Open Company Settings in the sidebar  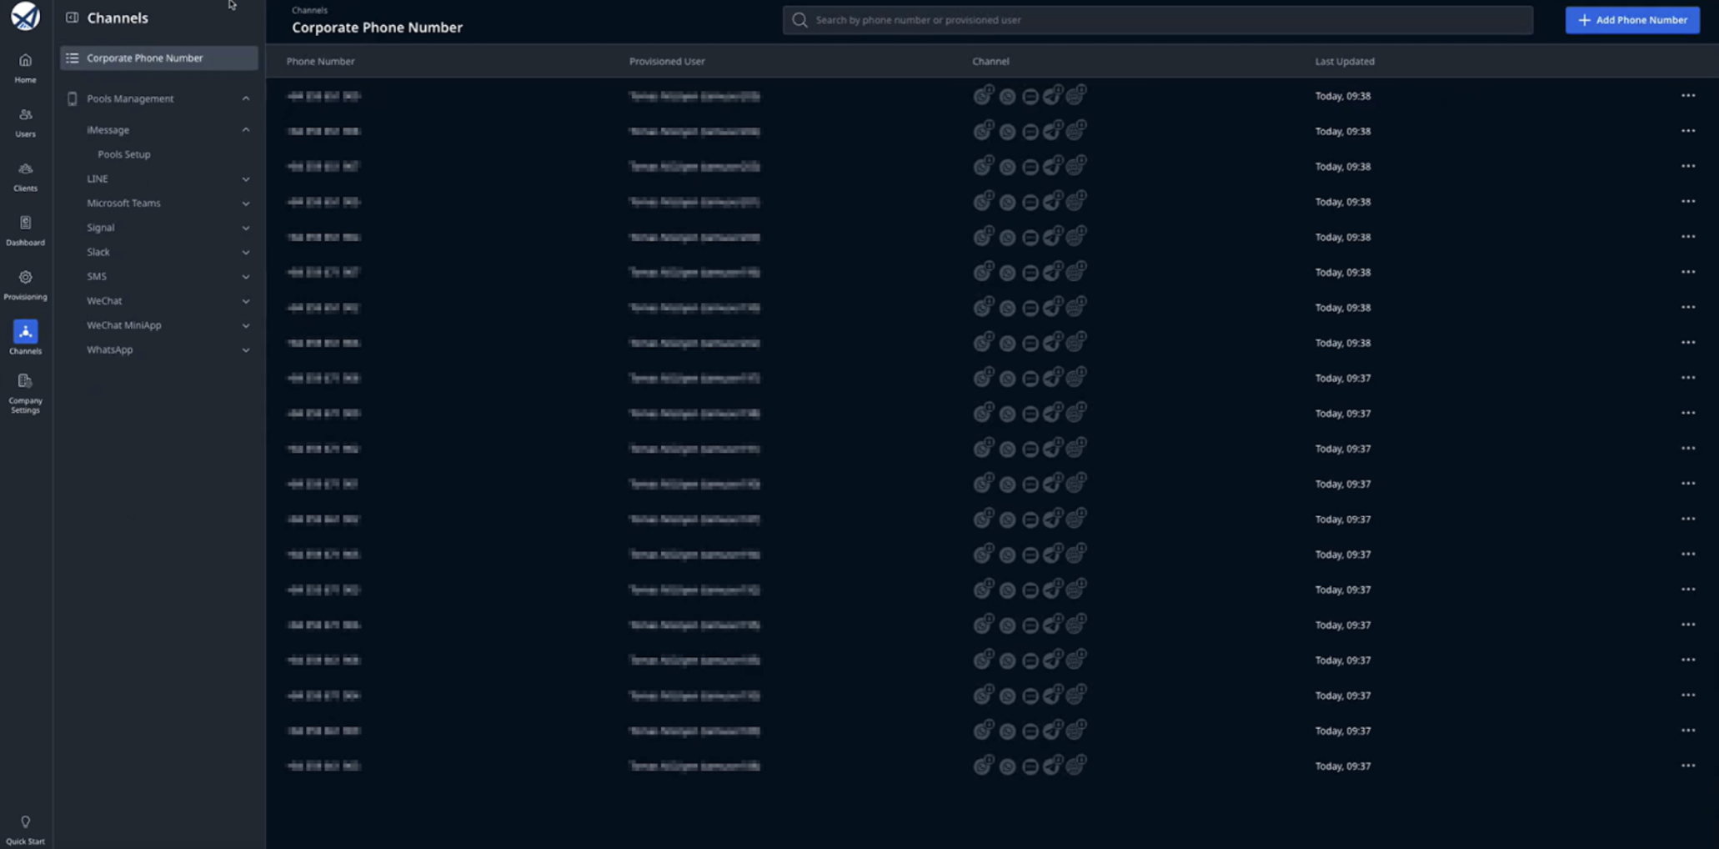coord(25,393)
